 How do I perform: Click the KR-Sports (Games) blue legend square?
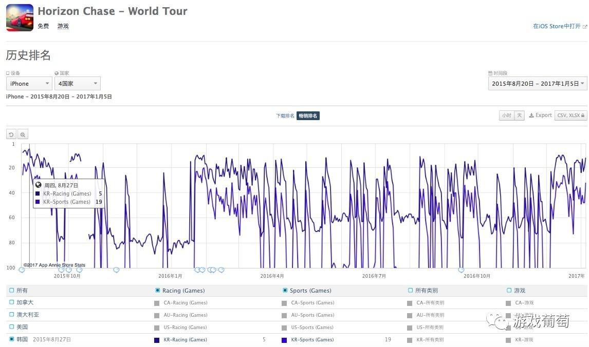[x=284, y=340]
